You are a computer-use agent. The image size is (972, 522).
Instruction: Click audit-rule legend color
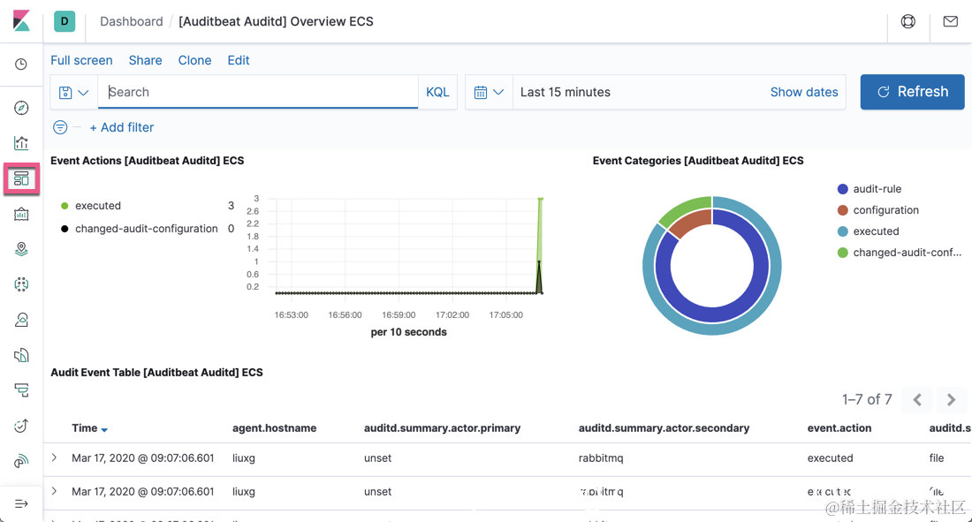click(x=842, y=189)
